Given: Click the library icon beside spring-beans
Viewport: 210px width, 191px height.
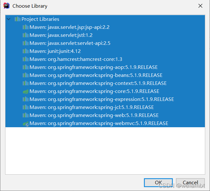Looking at the screenshot, I should coord(25,75).
